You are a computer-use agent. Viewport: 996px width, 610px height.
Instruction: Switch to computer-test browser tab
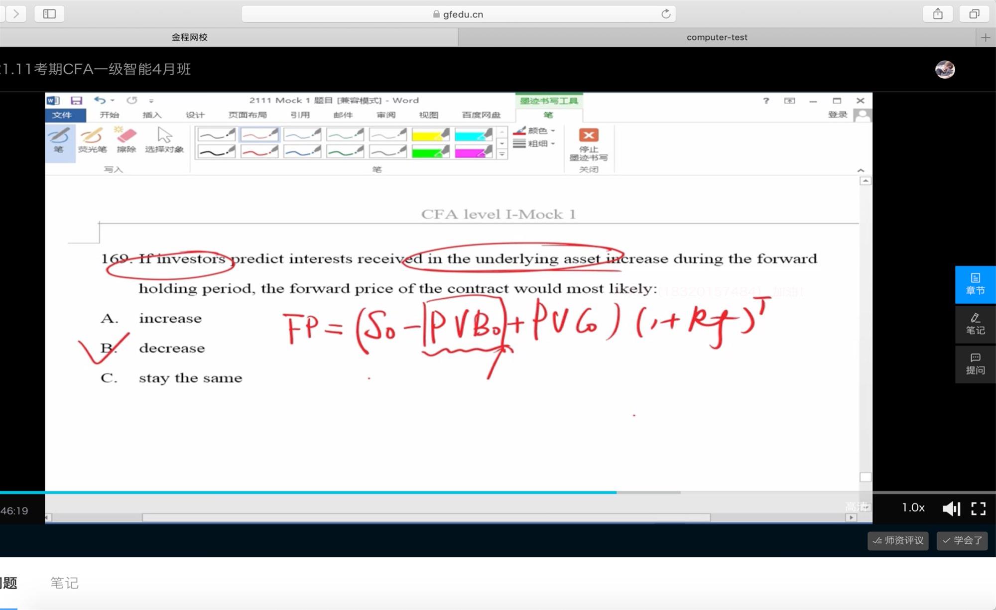coord(716,37)
